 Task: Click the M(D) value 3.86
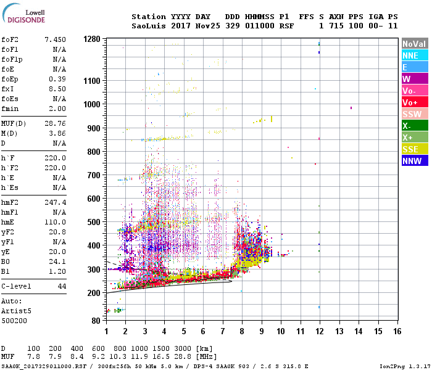click(57, 133)
